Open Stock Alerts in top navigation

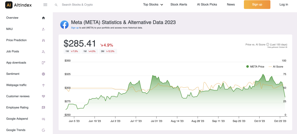point(179,5)
